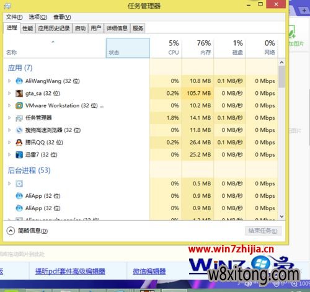
Task: Click the 结束任务(E) button
Action: coord(263,231)
